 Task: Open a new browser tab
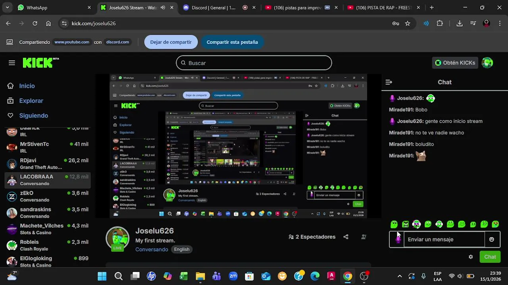tap(431, 8)
